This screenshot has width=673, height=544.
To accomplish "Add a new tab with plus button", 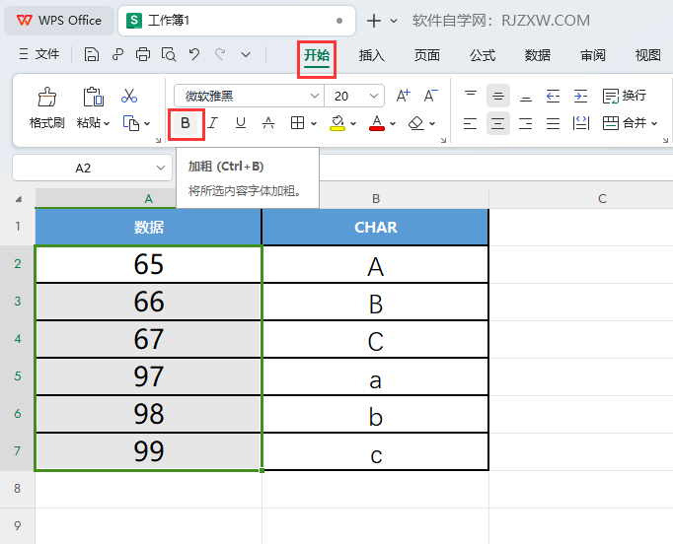I will pyautogui.click(x=374, y=21).
